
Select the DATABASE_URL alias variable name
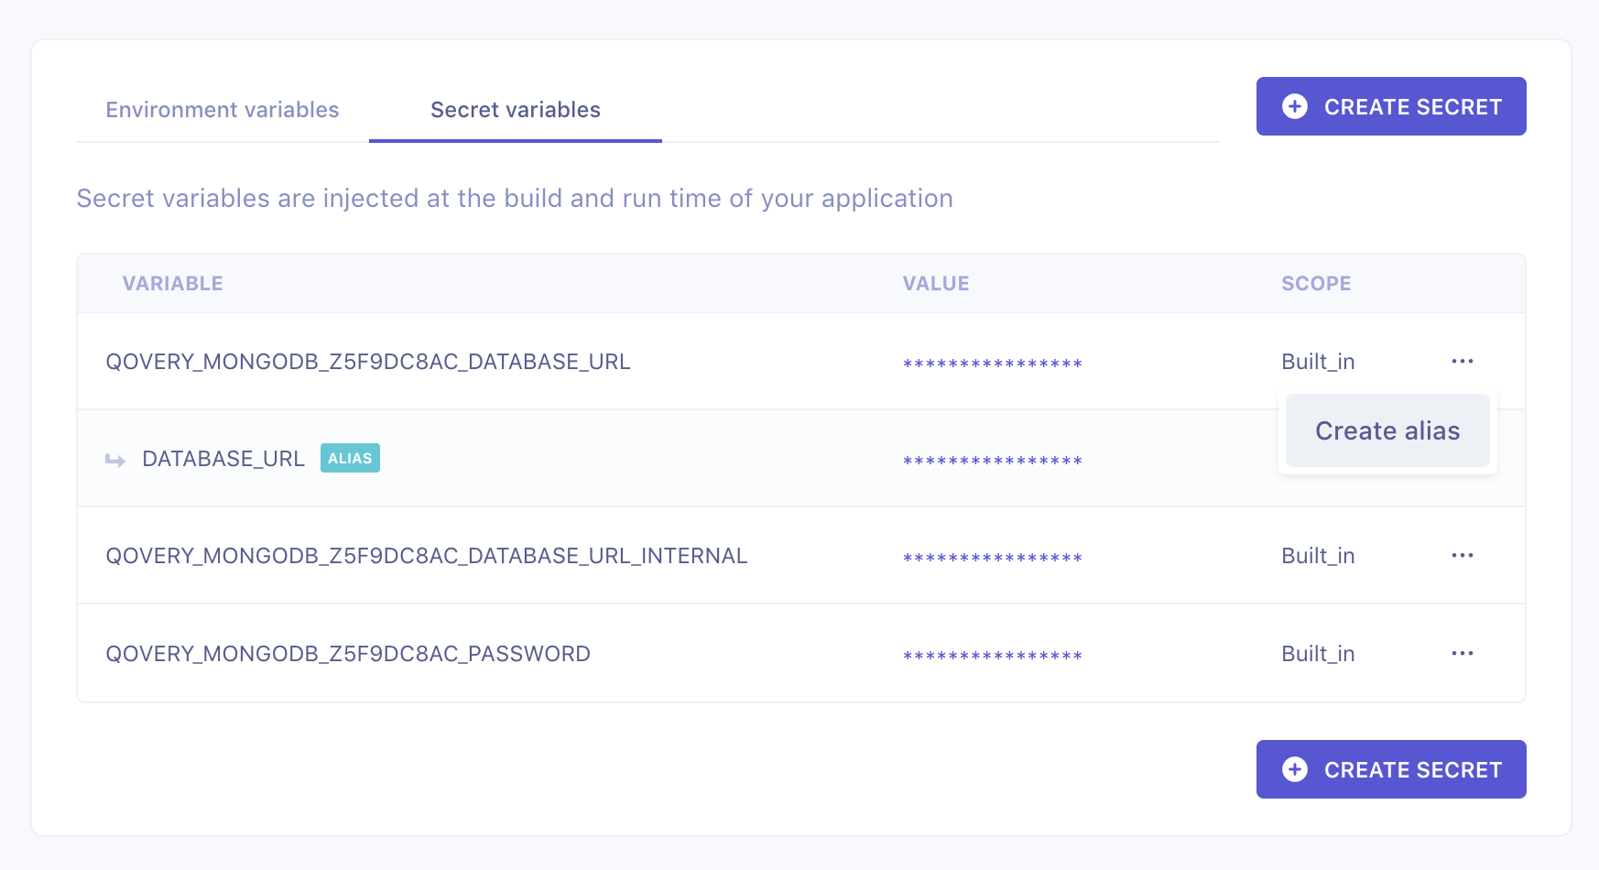point(223,459)
